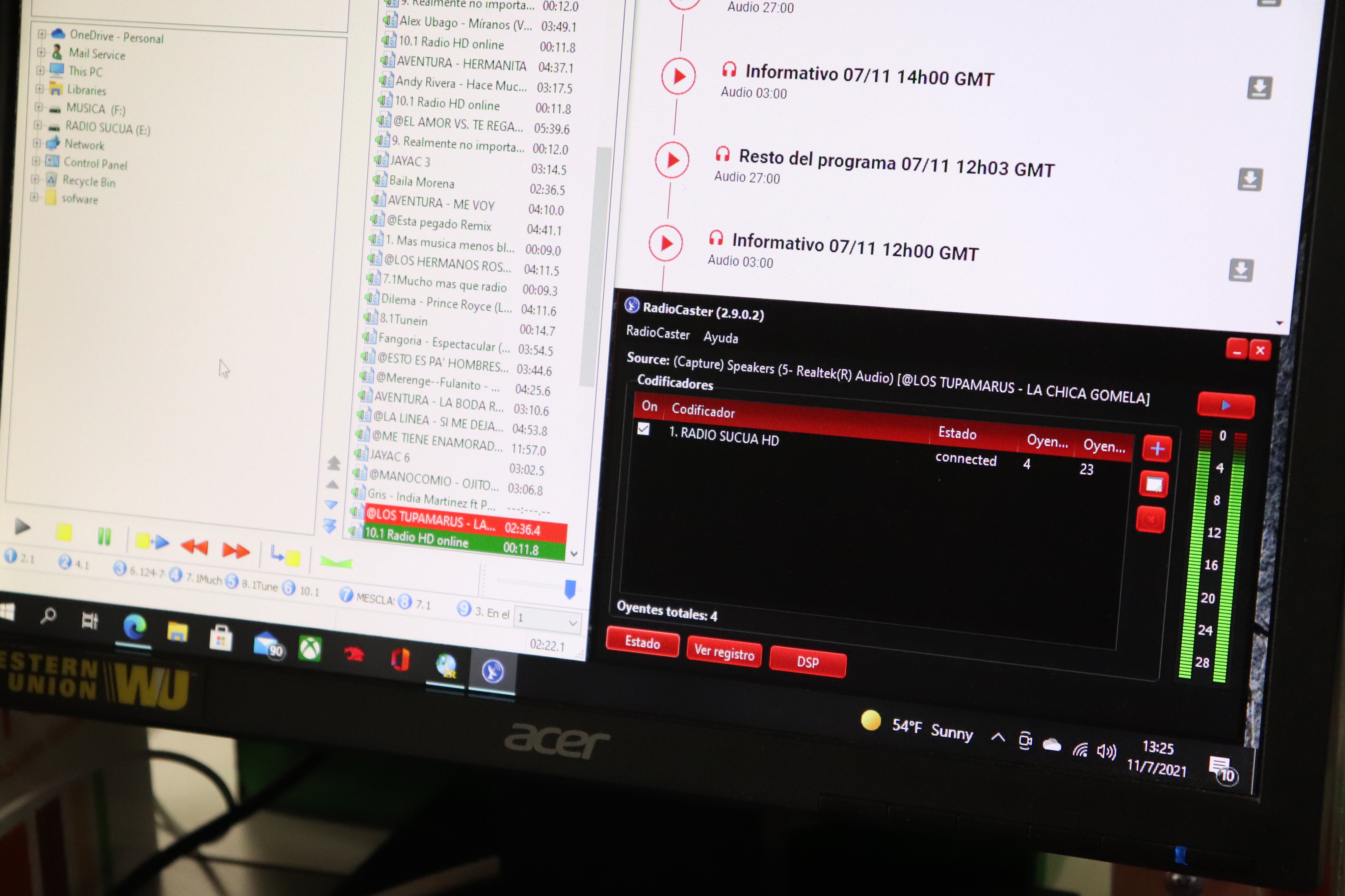Image resolution: width=1345 pixels, height=896 pixels.
Task: Add new encoder with plus icon
Action: pyautogui.click(x=1157, y=449)
